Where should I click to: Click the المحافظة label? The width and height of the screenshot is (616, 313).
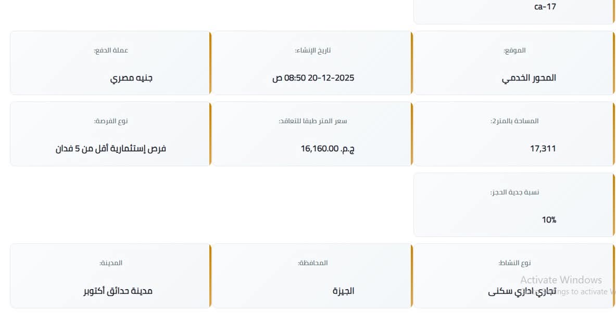[x=313, y=263]
